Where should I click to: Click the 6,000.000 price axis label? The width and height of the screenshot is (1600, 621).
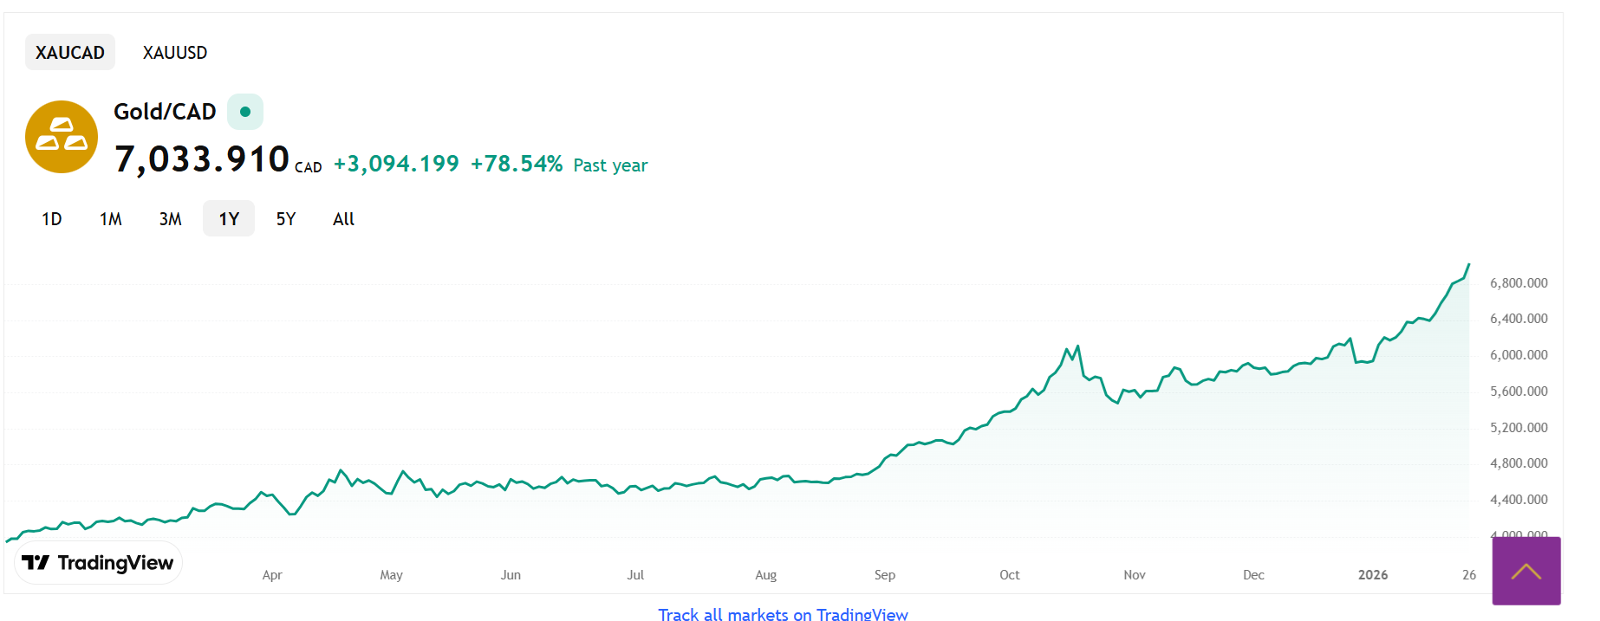pos(1519,355)
